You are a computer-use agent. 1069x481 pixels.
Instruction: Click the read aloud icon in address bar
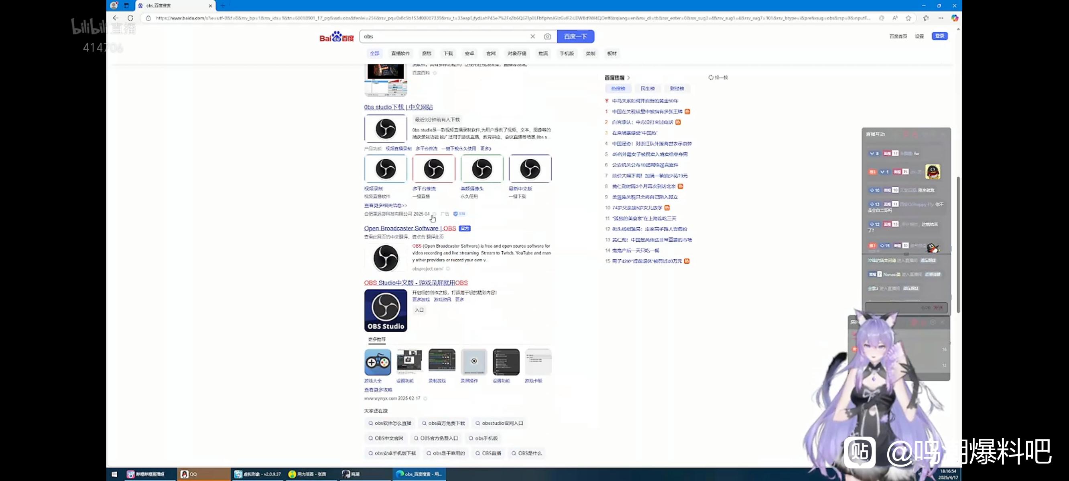(895, 18)
